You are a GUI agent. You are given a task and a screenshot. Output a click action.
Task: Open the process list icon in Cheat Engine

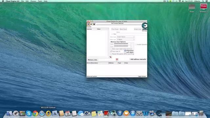[x=88, y=24]
